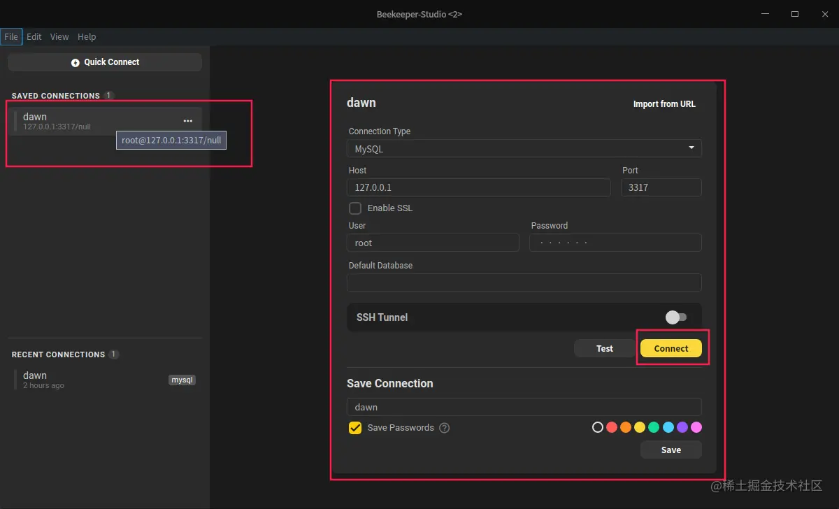Click the Save button
This screenshot has width=839, height=509.
click(x=671, y=450)
